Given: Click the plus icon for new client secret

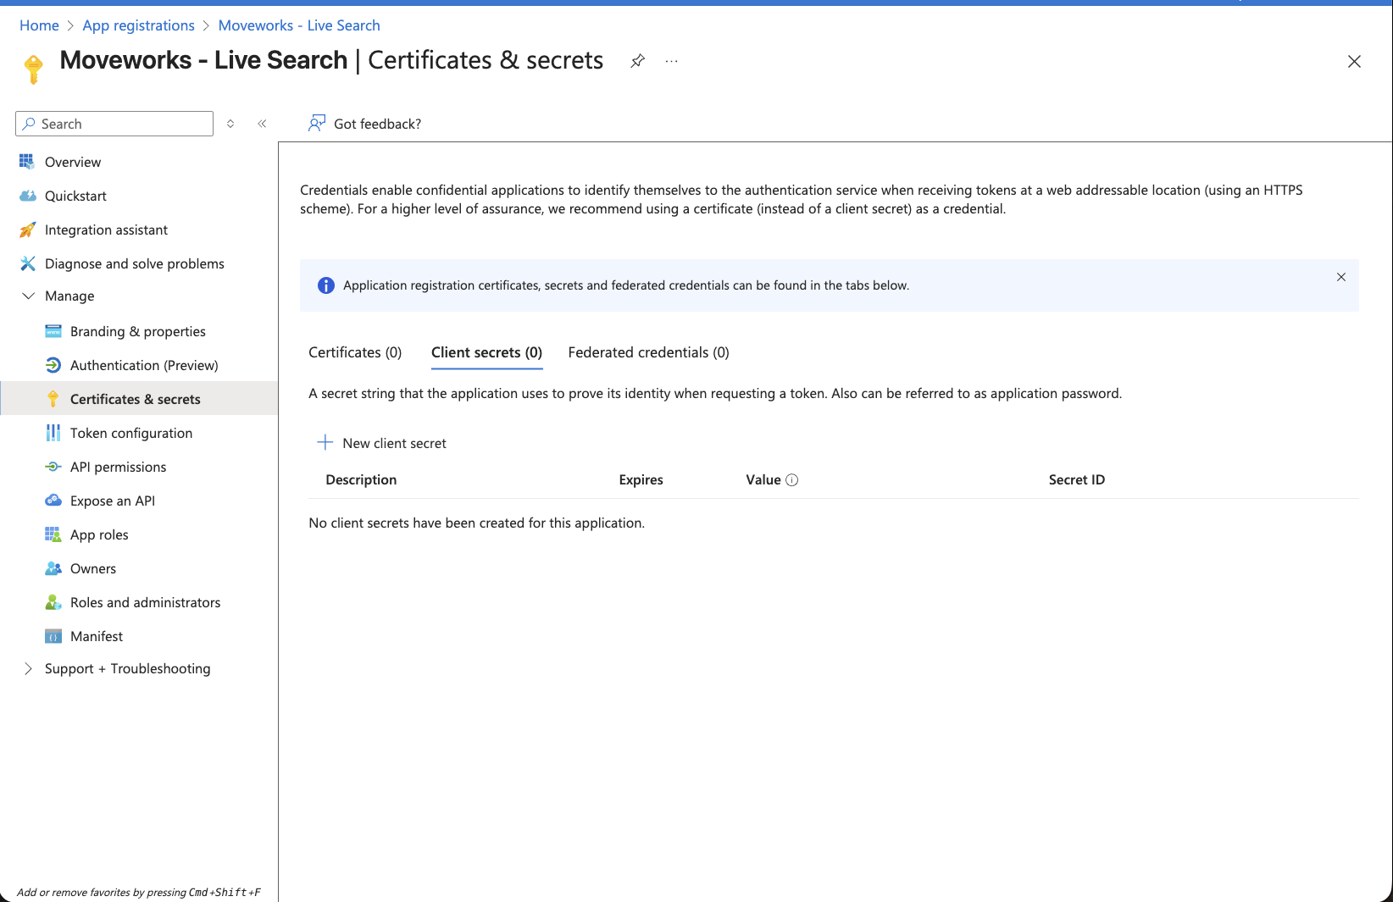Looking at the screenshot, I should [x=325, y=442].
